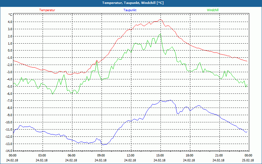Click the 15:00 time axis label
262x164 pixels.
160,155
